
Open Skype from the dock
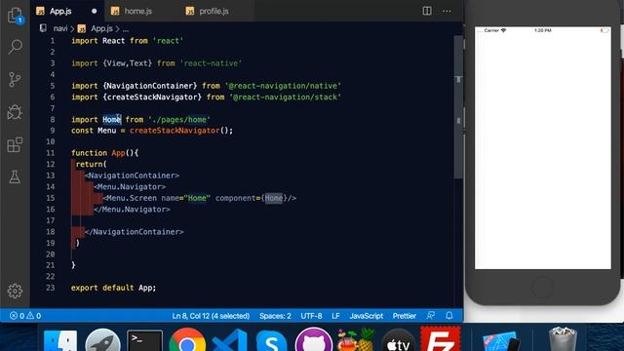271,340
